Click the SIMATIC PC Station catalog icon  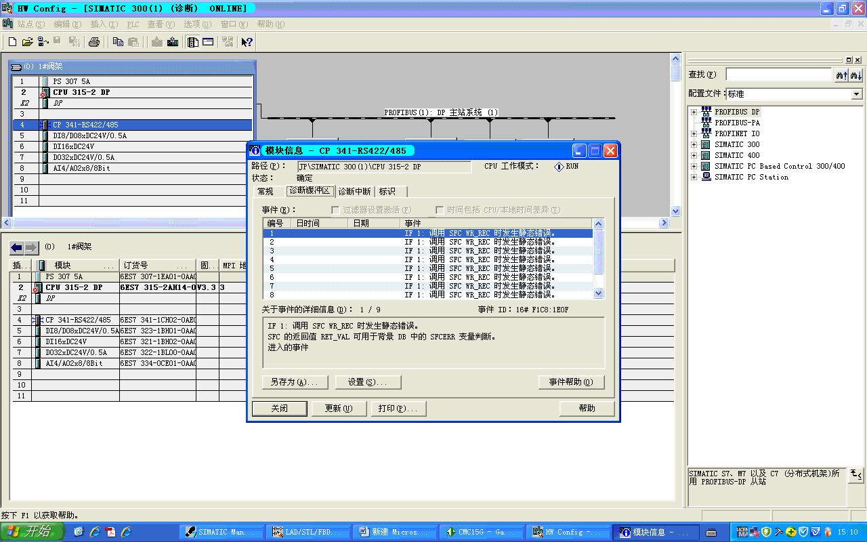[x=706, y=177]
